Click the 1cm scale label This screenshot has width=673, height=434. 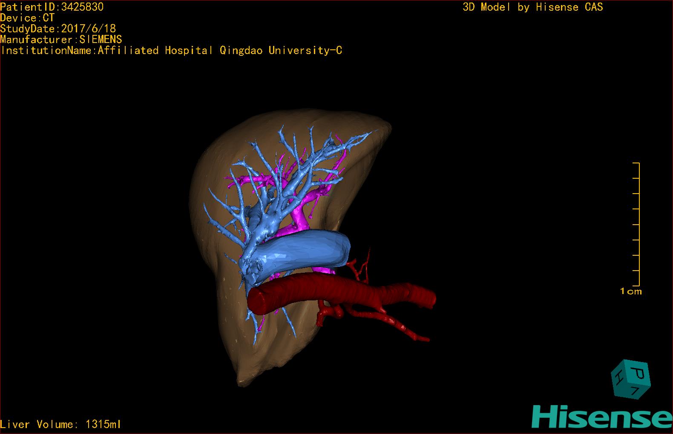point(630,291)
